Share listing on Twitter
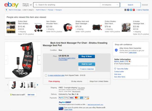Image resolution: width=152 pixels, height=111 pixels. click(x=131, y=10)
